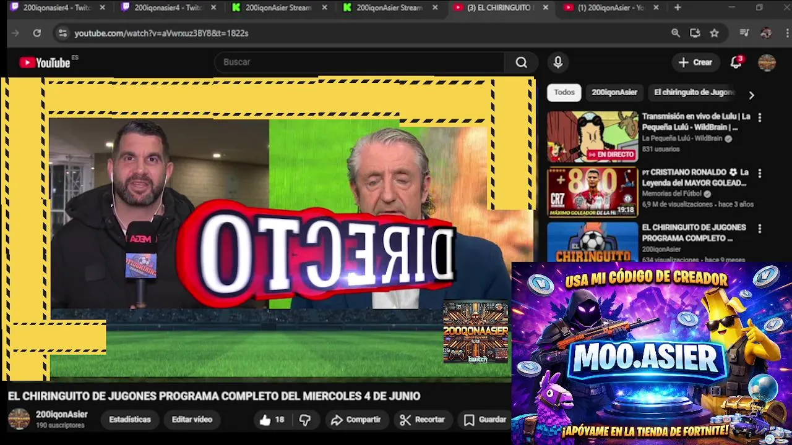Open the sidebar video EL CHIRINGUITO DE JUGONES PROGRAMA COMPLETO
This screenshot has height=445, width=792.
pos(694,232)
